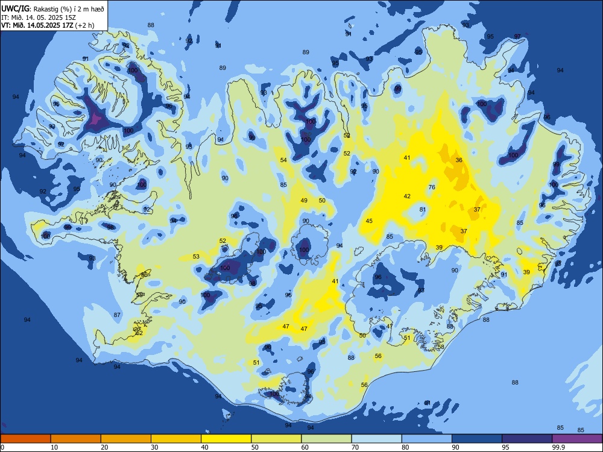Click the 'VT: Mið. 14.05.2025 17Z (+2 h)' line
Image resolution: width=603 pixels, height=452 pixels.
(48, 25)
